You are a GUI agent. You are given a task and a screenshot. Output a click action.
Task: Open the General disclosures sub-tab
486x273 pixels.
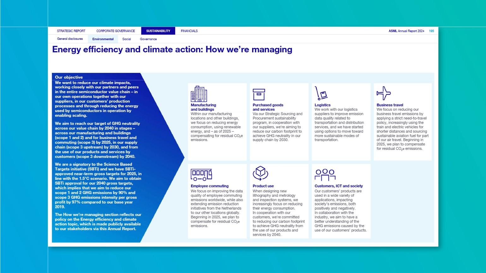pyautogui.click(x=70, y=39)
